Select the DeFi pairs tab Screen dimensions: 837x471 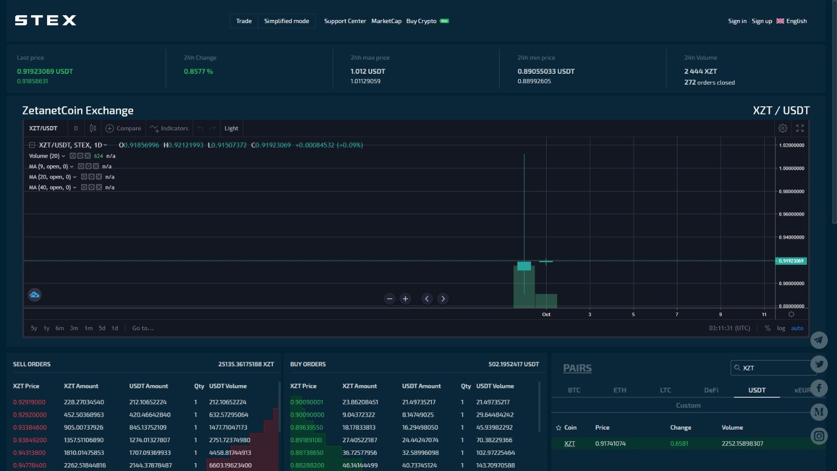[711, 390]
